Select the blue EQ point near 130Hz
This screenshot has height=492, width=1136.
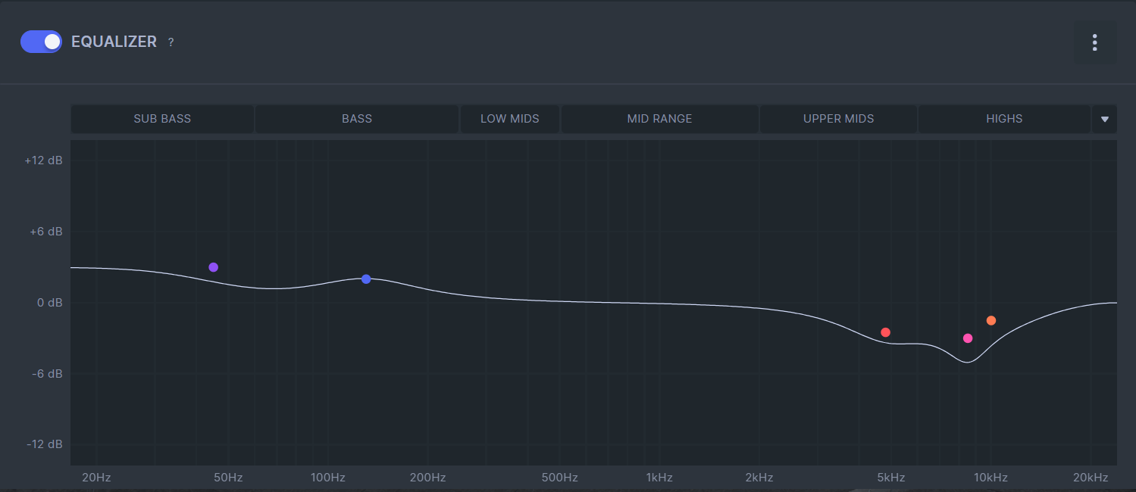(x=366, y=279)
